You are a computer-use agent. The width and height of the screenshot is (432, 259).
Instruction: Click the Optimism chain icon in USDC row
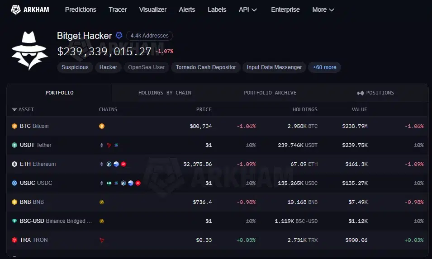138,183
